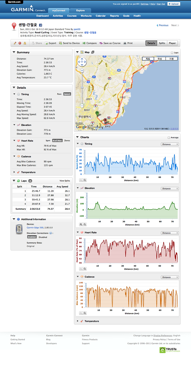Go to the Previous activity
The height and width of the screenshot is (367, 191).
(x=162, y=25)
